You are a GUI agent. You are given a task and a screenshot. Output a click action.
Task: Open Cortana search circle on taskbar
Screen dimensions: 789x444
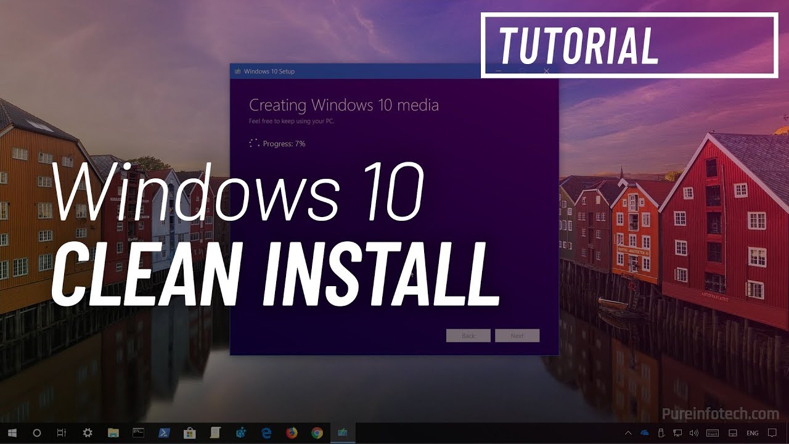pos(36,433)
